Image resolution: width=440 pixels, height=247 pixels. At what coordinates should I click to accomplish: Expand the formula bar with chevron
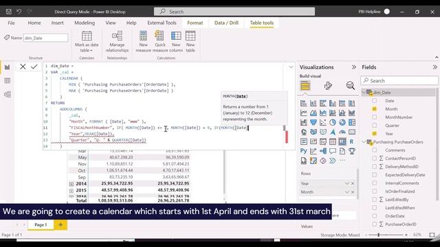point(291,67)
